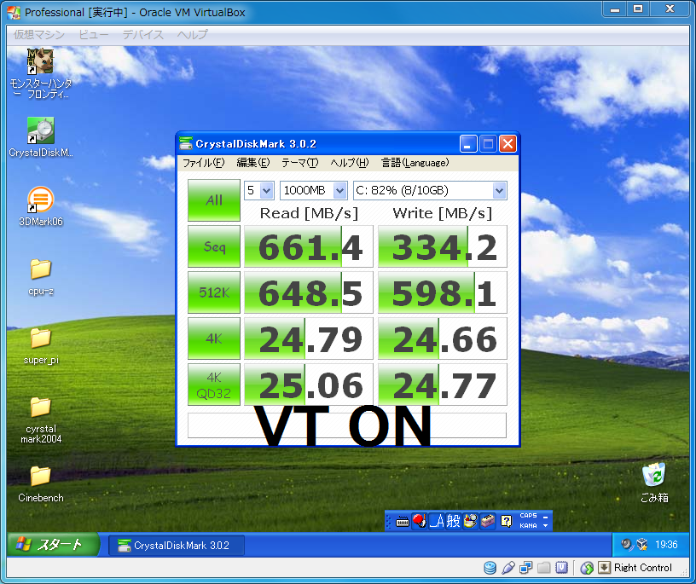Image resolution: width=696 pixels, height=584 pixels.
Task: Start the 4K benchmark test
Action: point(214,338)
